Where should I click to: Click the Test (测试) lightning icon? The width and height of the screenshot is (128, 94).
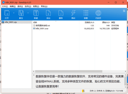73,13
